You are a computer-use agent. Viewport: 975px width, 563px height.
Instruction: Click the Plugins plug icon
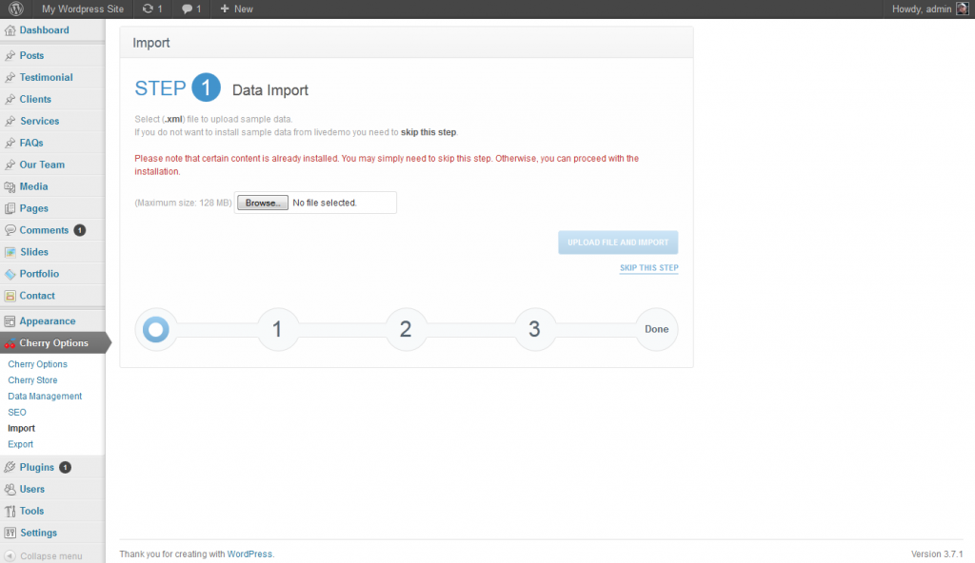[x=10, y=467]
